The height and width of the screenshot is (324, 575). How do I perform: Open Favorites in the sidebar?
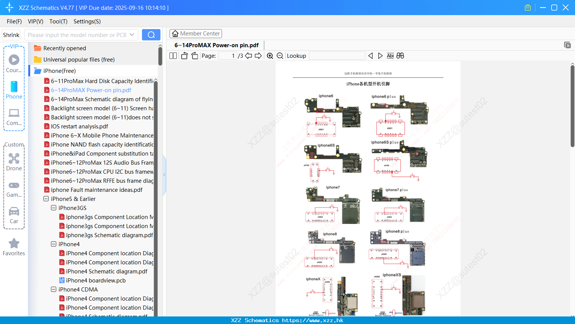tap(14, 247)
